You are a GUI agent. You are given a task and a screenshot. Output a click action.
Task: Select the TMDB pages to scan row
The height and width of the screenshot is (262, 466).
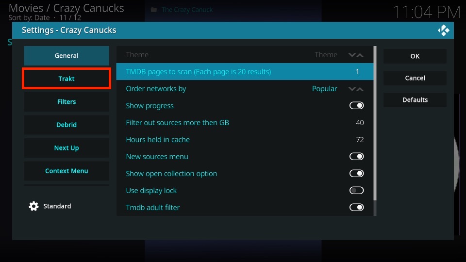tap(245, 72)
